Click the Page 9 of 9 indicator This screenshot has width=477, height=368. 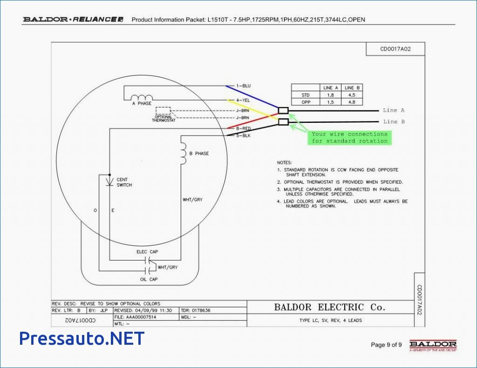[x=386, y=345]
